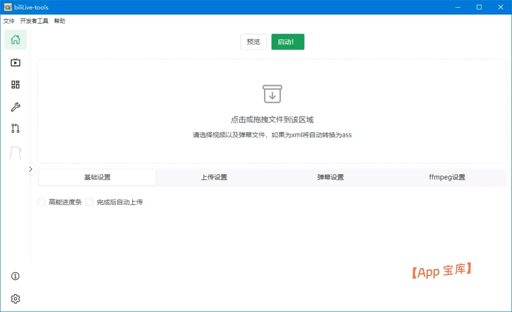Open the 文件 menu
This screenshot has width=512, height=312.
tap(8, 21)
